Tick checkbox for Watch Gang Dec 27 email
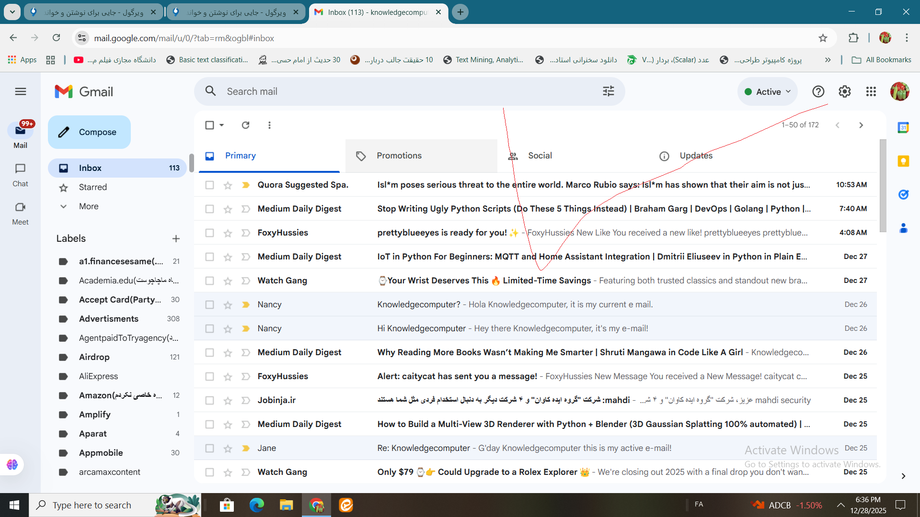 point(209,281)
